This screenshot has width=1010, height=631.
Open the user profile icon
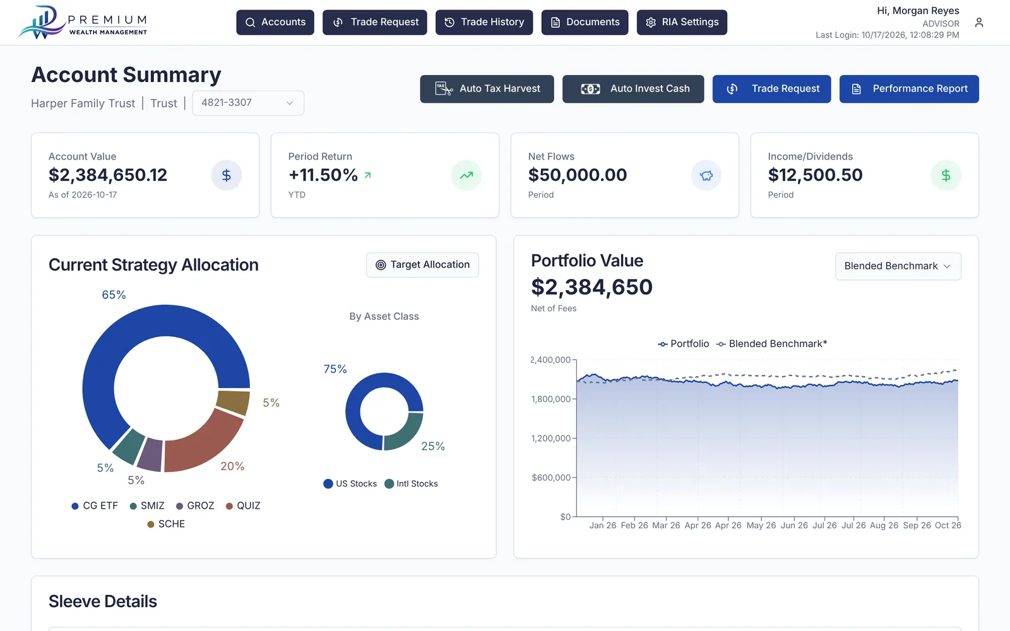tap(979, 23)
